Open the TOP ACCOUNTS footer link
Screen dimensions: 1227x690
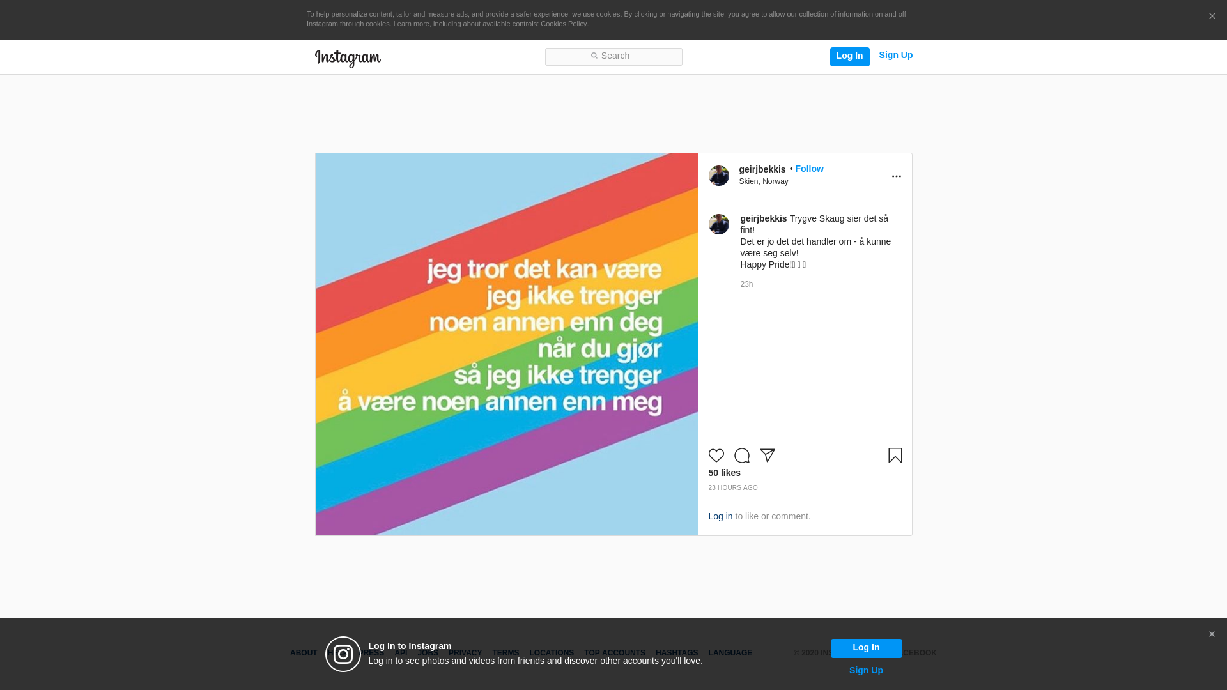click(x=615, y=653)
